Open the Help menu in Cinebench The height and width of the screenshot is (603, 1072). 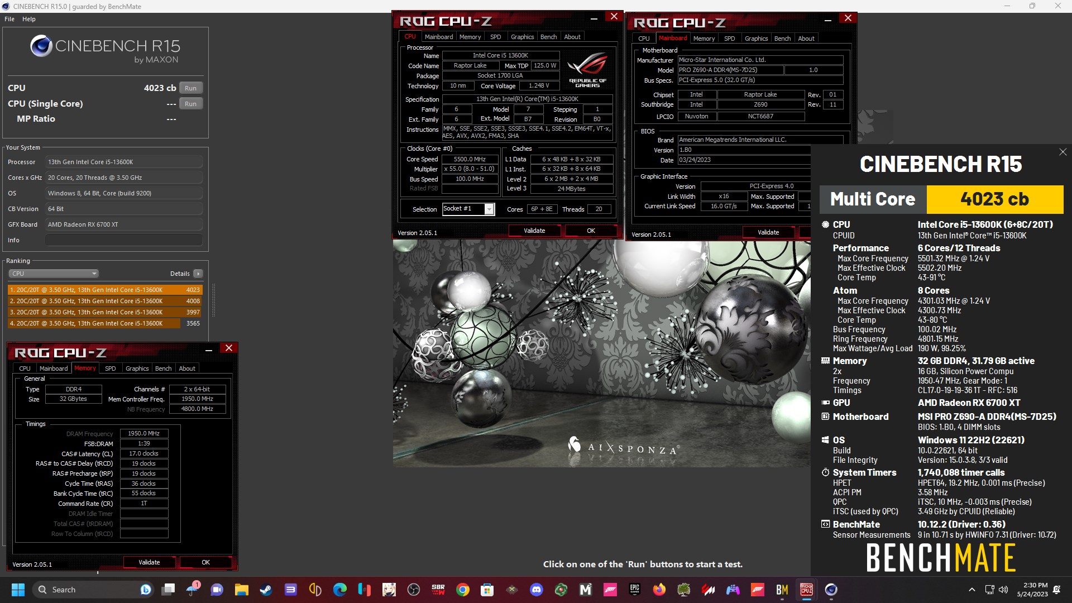pyautogui.click(x=29, y=19)
